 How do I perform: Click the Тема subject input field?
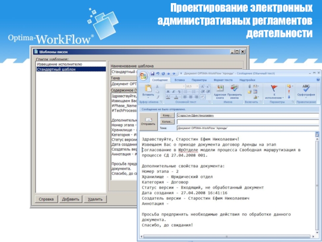(248, 128)
